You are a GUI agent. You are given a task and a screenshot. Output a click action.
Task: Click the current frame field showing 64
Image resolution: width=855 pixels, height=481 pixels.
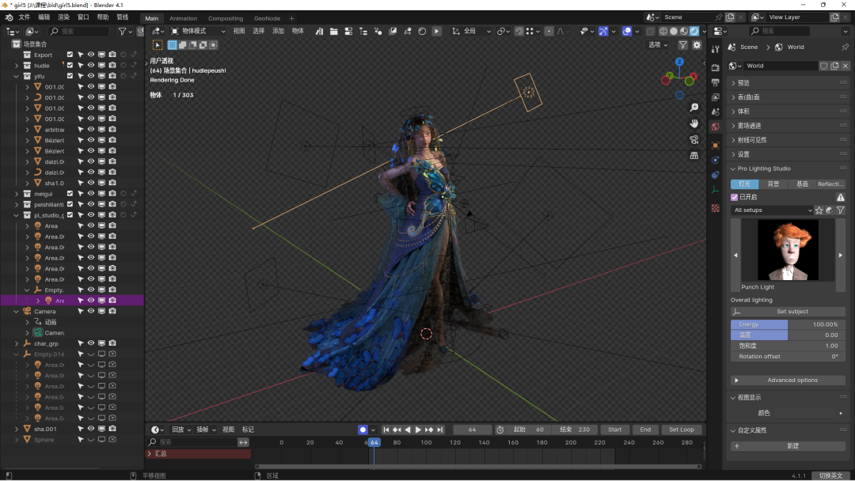pyautogui.click(x=472, y=430)
